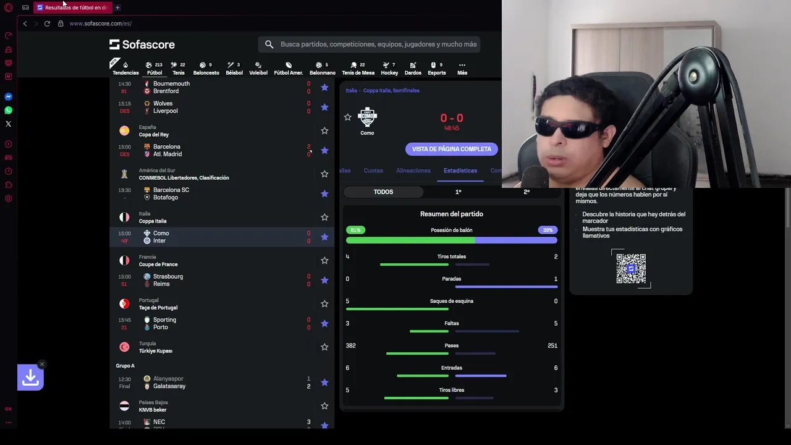The image size is (791, 445).
Task: Click the Sofascore logo
Action: click(x=142, y=44)
